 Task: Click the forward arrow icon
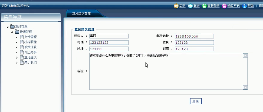tap(190, 6)
